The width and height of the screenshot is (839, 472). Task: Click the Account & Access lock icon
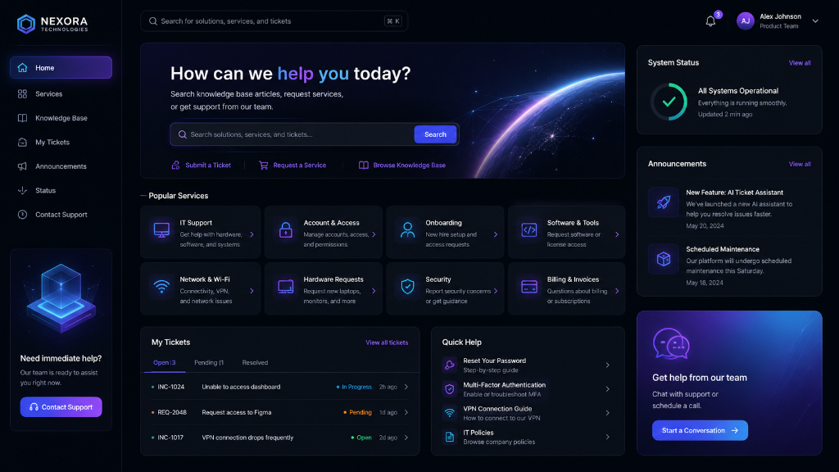(286, 230)
